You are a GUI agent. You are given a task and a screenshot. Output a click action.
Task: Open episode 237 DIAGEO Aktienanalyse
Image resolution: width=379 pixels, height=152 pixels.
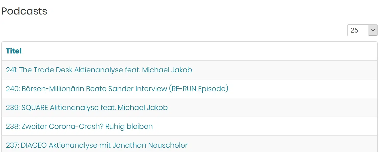pyautogui.click(x=97, y=145)
